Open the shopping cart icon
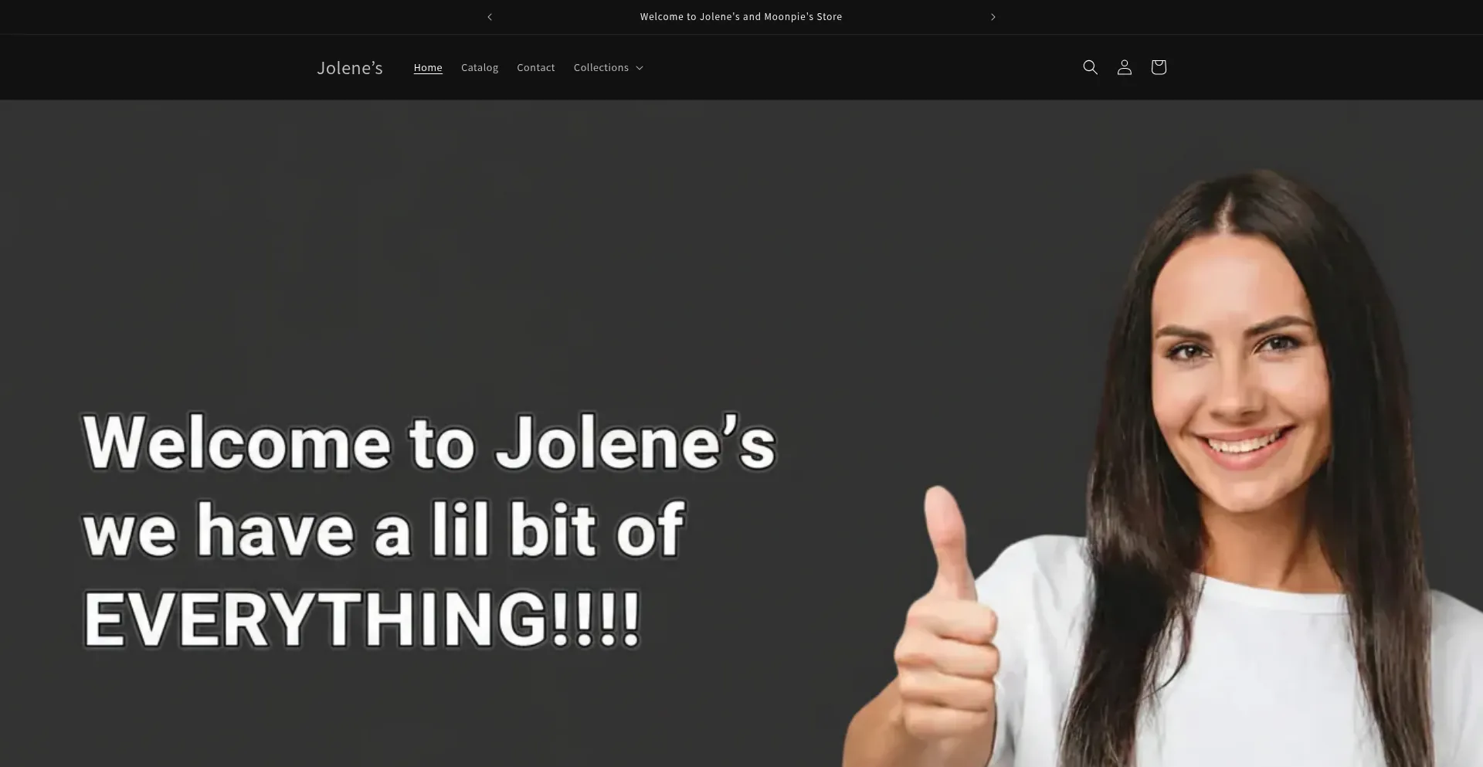This screenshot has width=1483, height=767. pyautogui.click(x=1158, y=67)
